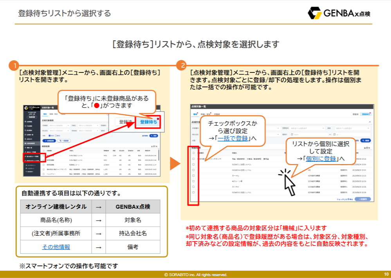391x278 pixels.
Task: Check the last row checkbox in right list
Action: (x=193, y=193)
